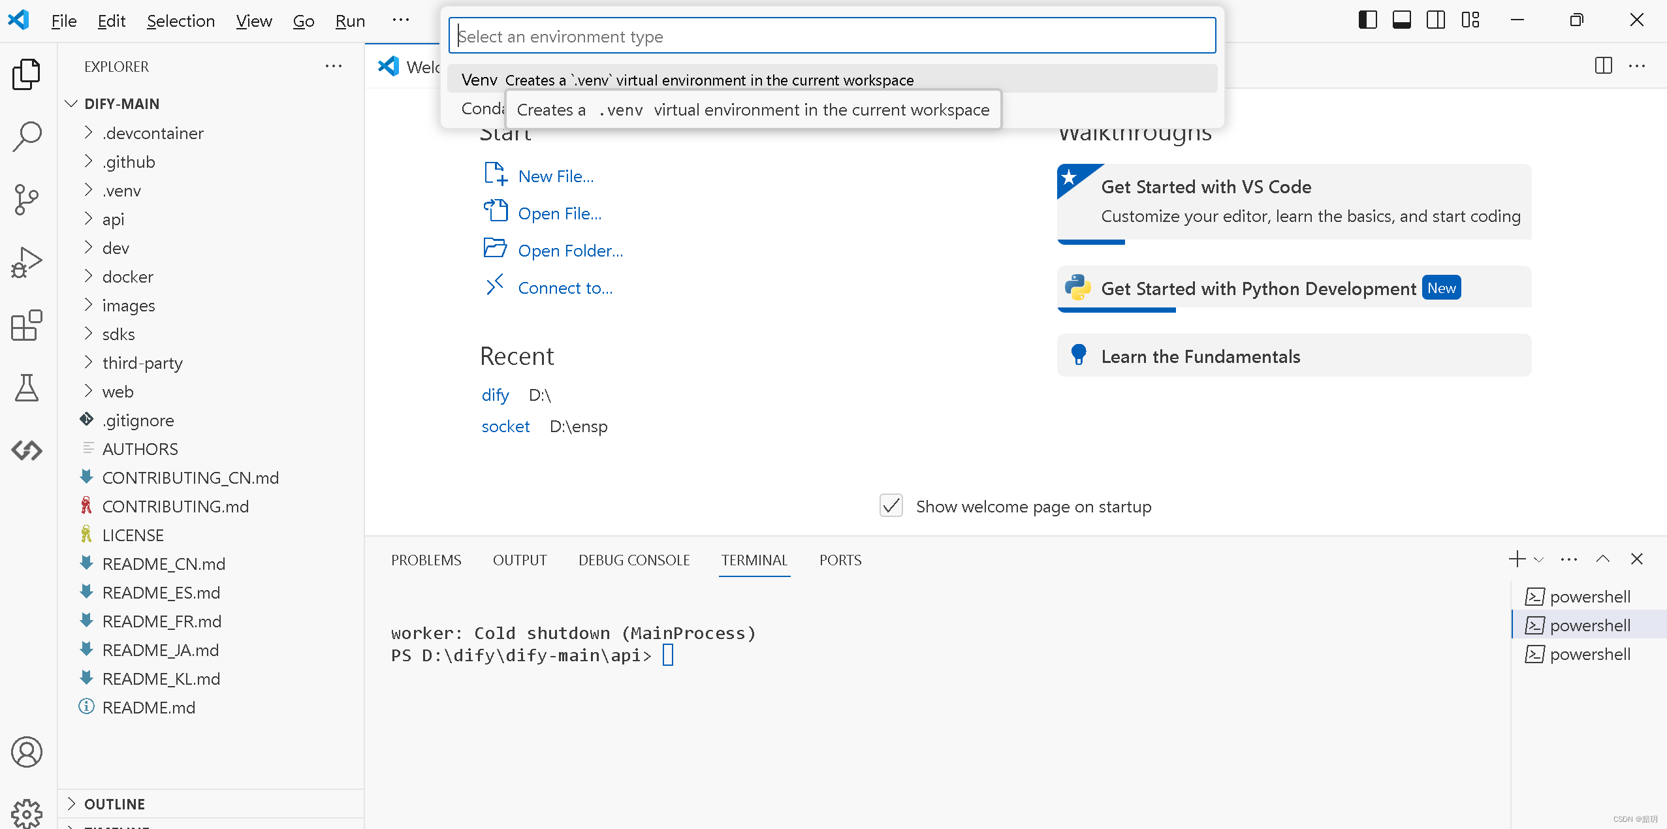1667x829 pixels.
Task: Expand the docker folder
Action: 128,277
